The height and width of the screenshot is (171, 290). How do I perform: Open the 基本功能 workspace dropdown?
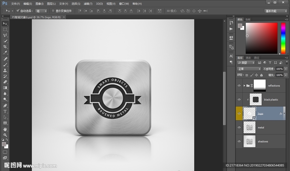pos(276,11)
